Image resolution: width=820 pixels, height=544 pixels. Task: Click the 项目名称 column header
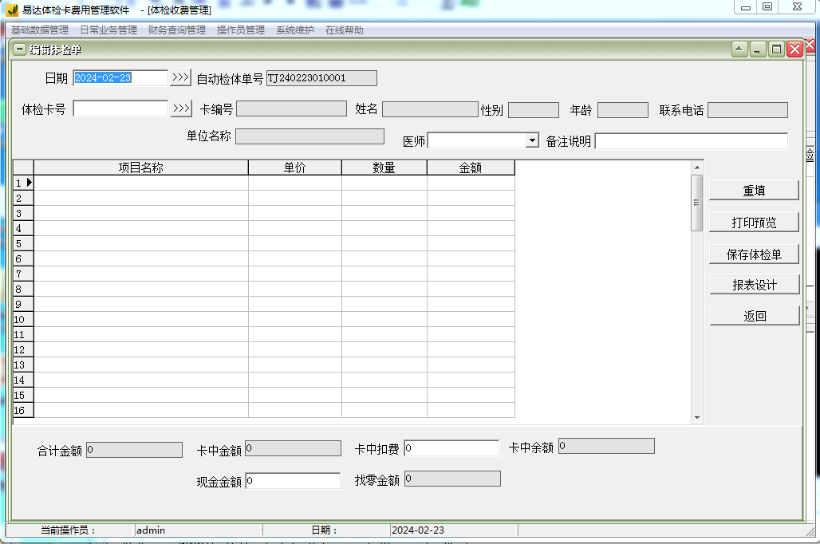[140, 168]
